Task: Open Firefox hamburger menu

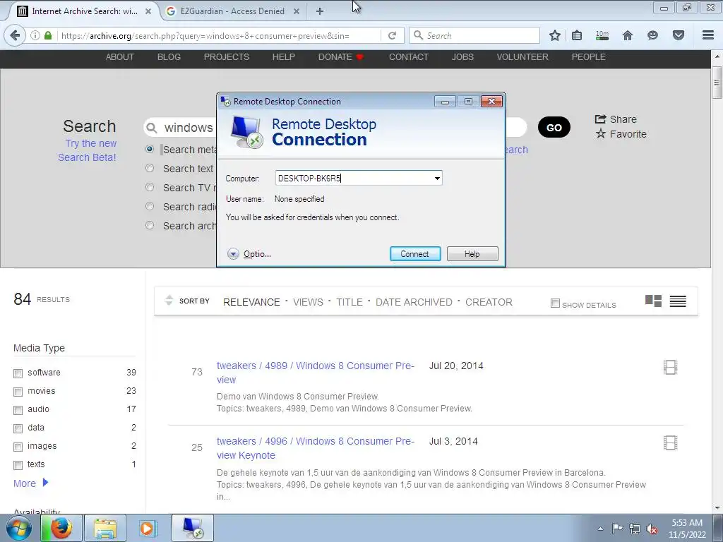Action: (708, 35)
